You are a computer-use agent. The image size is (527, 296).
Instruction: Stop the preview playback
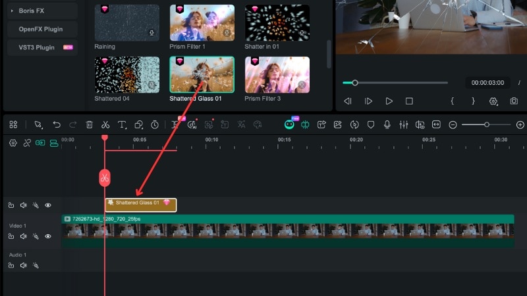click(409, 101)
